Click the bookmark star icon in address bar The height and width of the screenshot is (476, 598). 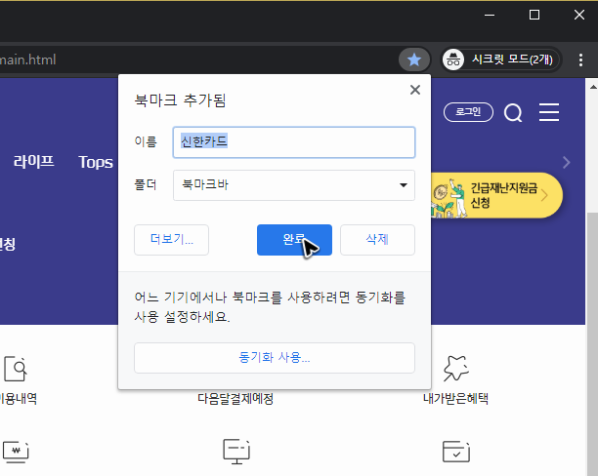click(414, 59)
